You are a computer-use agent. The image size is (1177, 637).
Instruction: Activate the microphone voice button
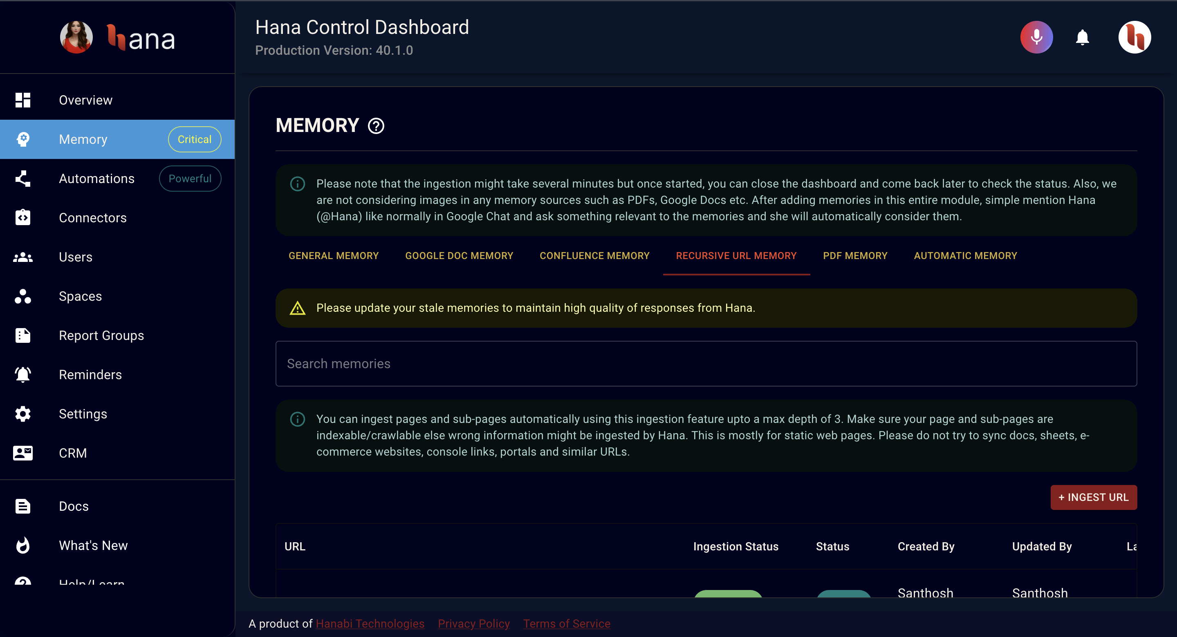pos(1036,37)
